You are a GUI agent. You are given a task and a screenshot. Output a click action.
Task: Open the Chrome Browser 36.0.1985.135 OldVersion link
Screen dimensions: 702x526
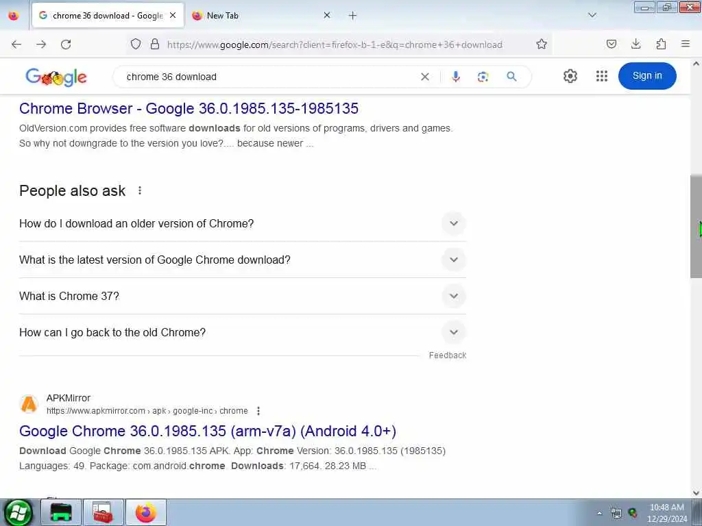coord(189,108)
